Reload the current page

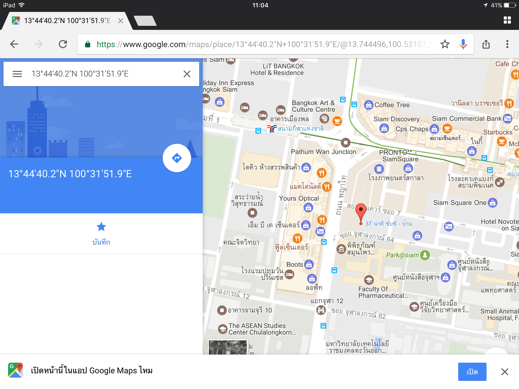click(63, 44)
